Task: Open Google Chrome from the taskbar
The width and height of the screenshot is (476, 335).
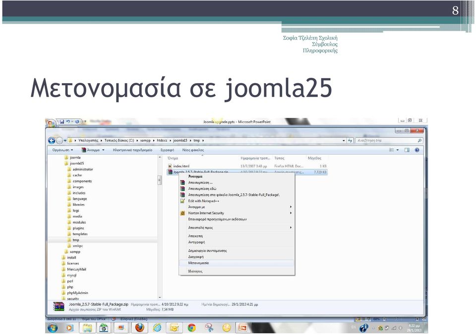Action: tap(191, 328)
